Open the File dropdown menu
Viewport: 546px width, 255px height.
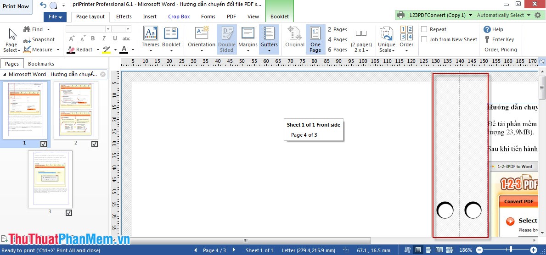click(55, 17)
